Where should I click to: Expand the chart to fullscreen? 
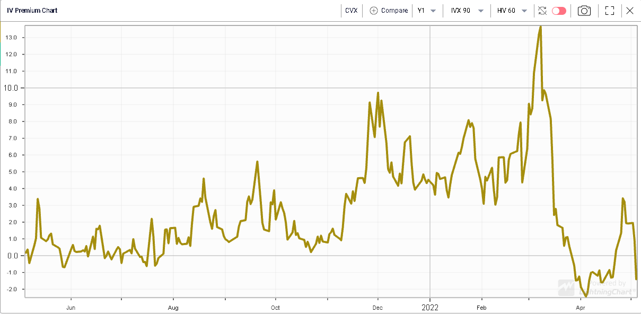tap(609, 11)
